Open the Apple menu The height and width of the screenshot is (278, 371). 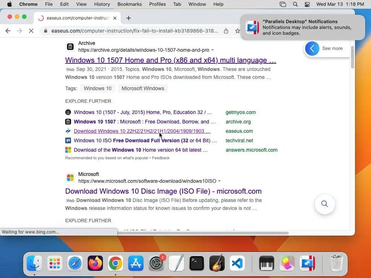pos(9,4)
